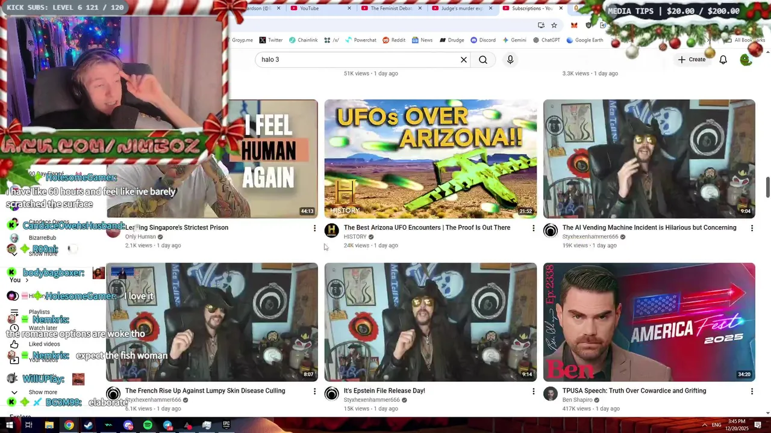The width and height of the screenshot is (771, 433).
Task: Open the News bookmark
Action: (422, 40)
